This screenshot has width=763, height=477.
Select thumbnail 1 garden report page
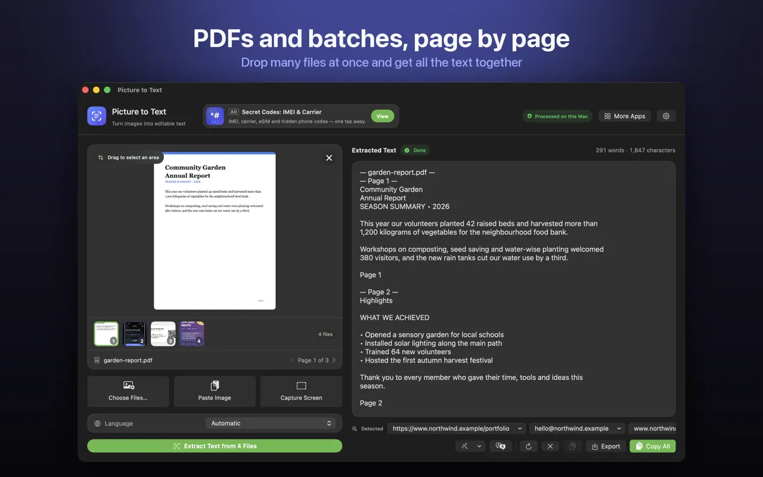pyautogui.click(x=106, y=334)
